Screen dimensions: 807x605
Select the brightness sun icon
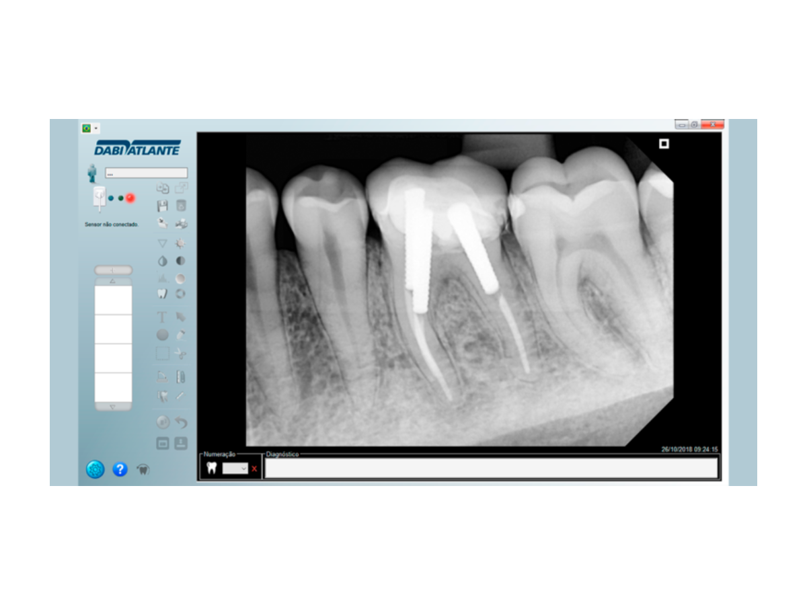(181, 243)
